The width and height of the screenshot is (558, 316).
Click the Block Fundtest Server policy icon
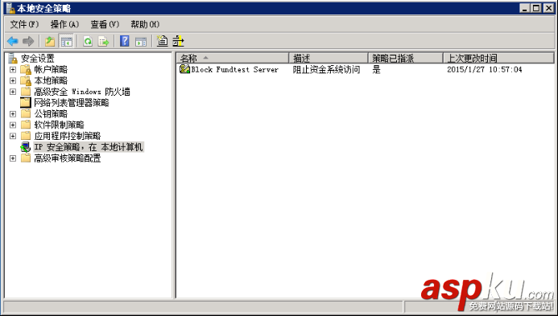click(x=184, y=69)
